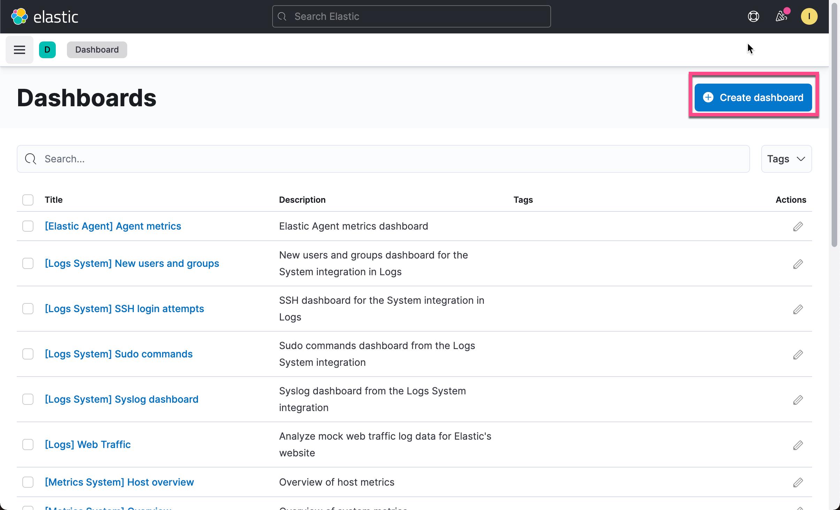The width and height of the screenshot is (840, 510).
Task: Check the Agent metrics row checkbox
Action: click(28, 226)
